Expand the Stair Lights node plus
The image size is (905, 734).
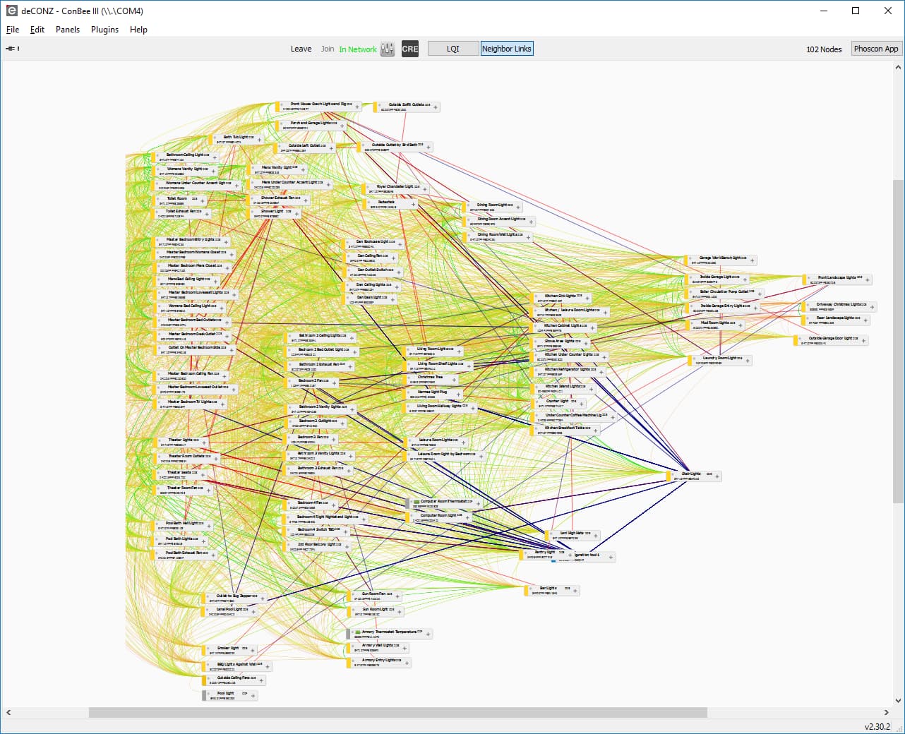pos(717,476)
